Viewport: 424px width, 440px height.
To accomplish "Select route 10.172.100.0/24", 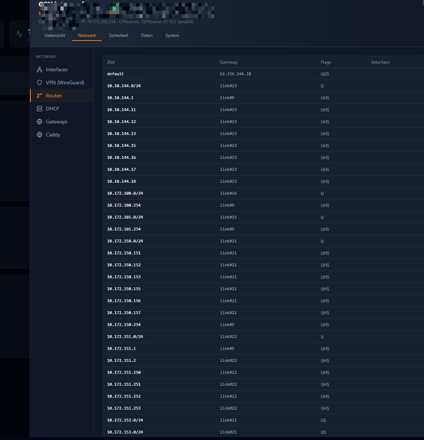I will click(x=263, y=193).
